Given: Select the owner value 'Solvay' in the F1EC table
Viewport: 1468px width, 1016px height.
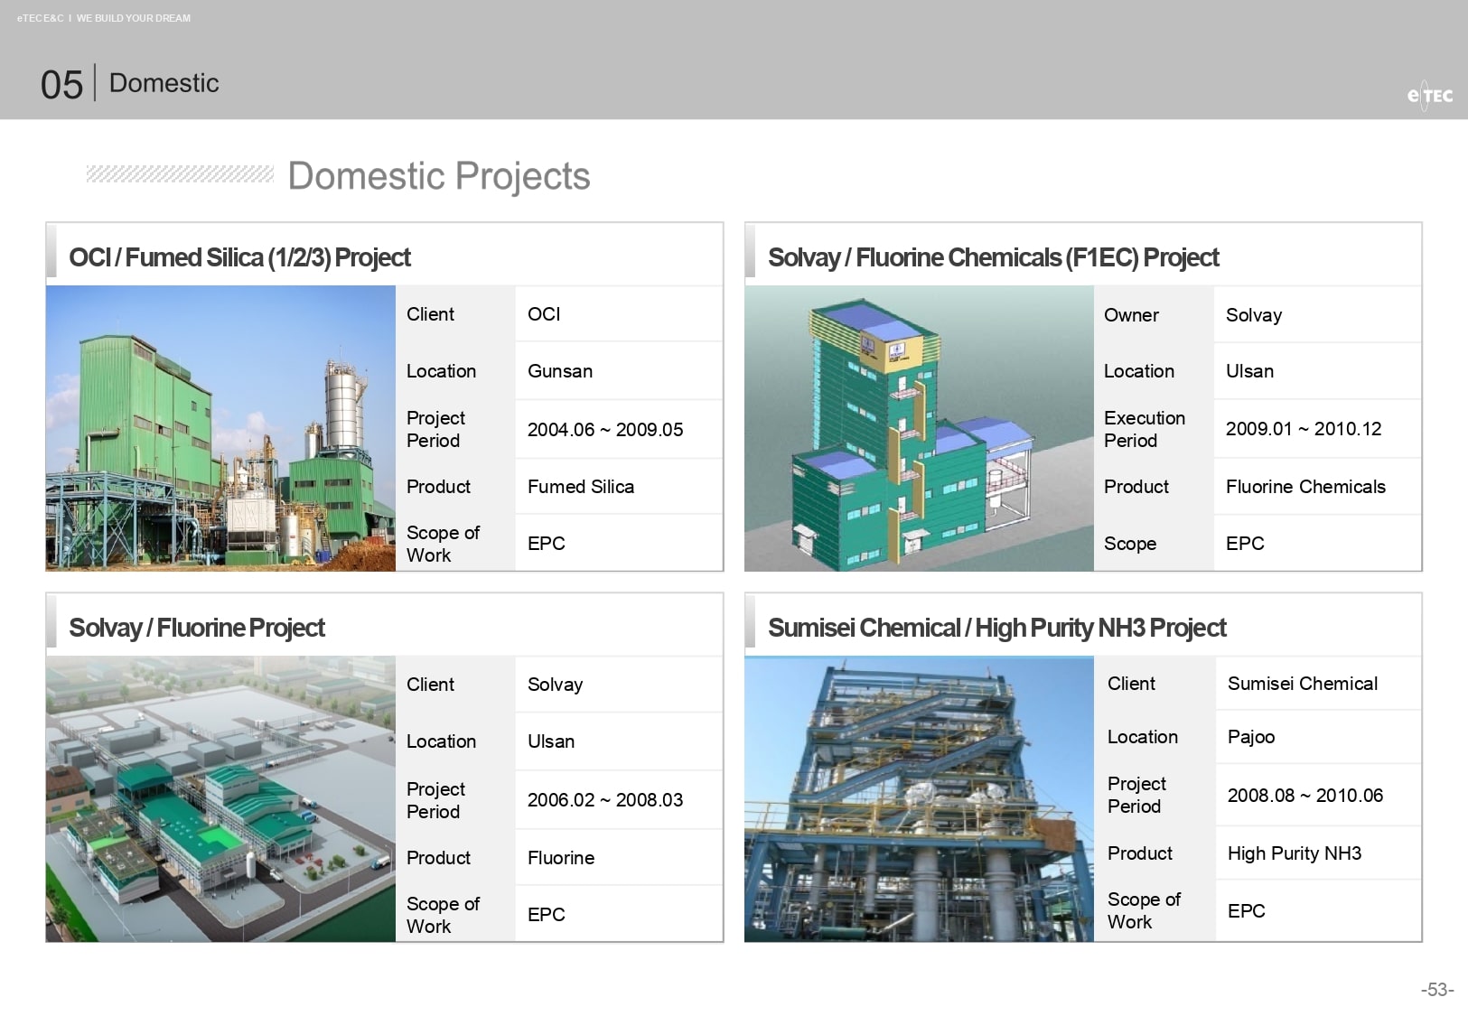Looking at the screenshot, I should [x=1254, y=315].
